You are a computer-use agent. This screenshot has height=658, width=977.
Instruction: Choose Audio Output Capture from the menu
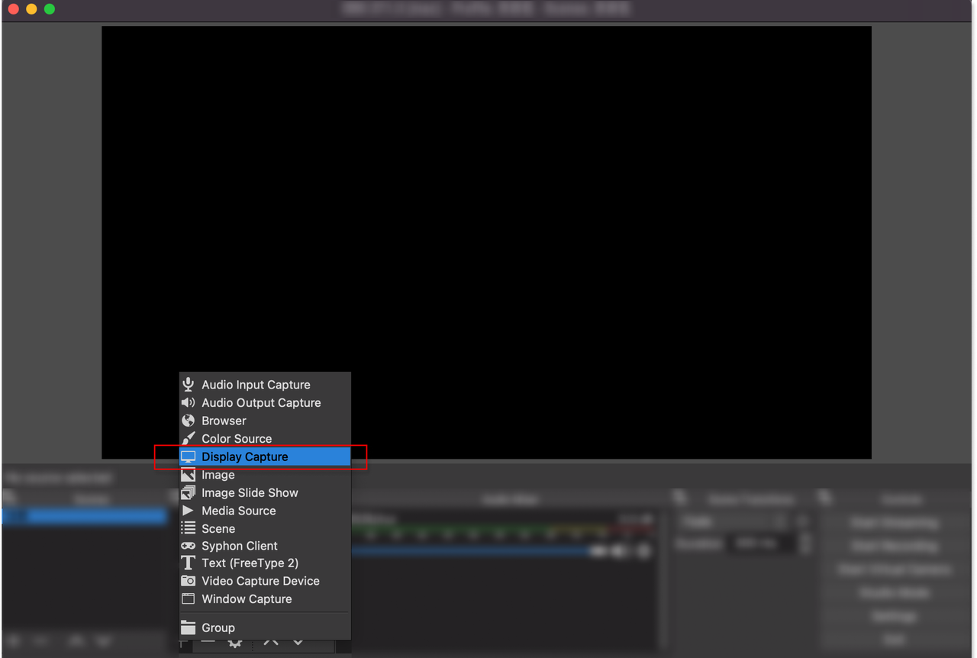pos(265,402)
